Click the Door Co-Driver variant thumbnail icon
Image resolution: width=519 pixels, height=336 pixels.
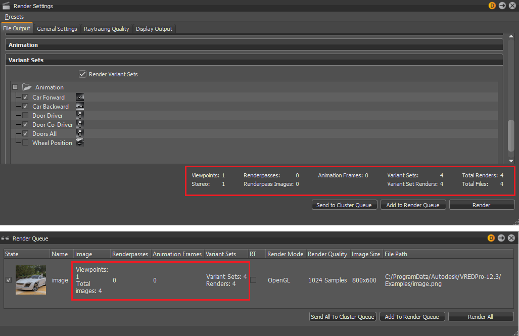(x=80, y=124)
